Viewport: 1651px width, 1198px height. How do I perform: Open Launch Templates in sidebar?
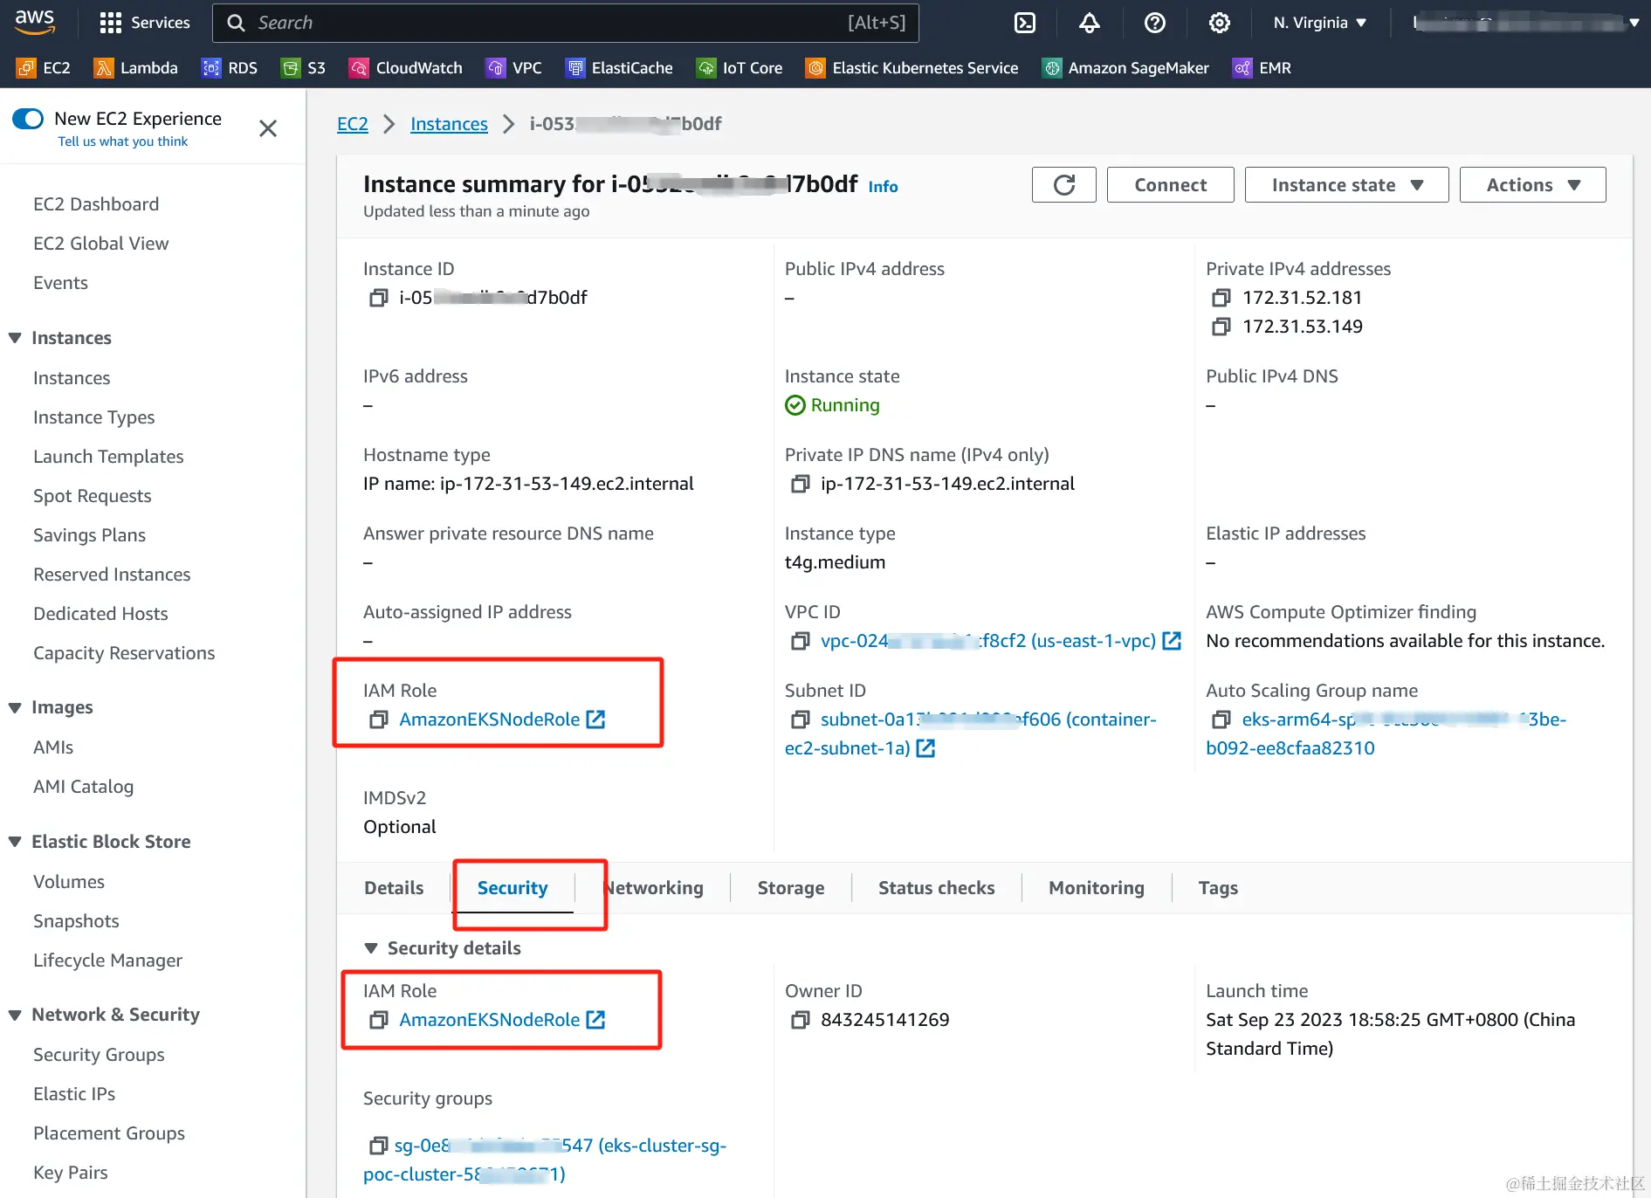point(108,457)
